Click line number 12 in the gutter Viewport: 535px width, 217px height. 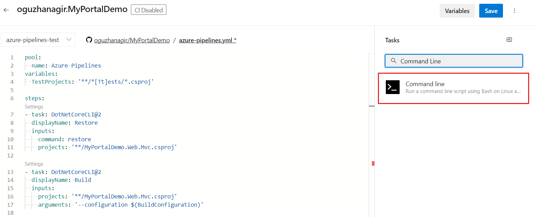tap(10, 155)
